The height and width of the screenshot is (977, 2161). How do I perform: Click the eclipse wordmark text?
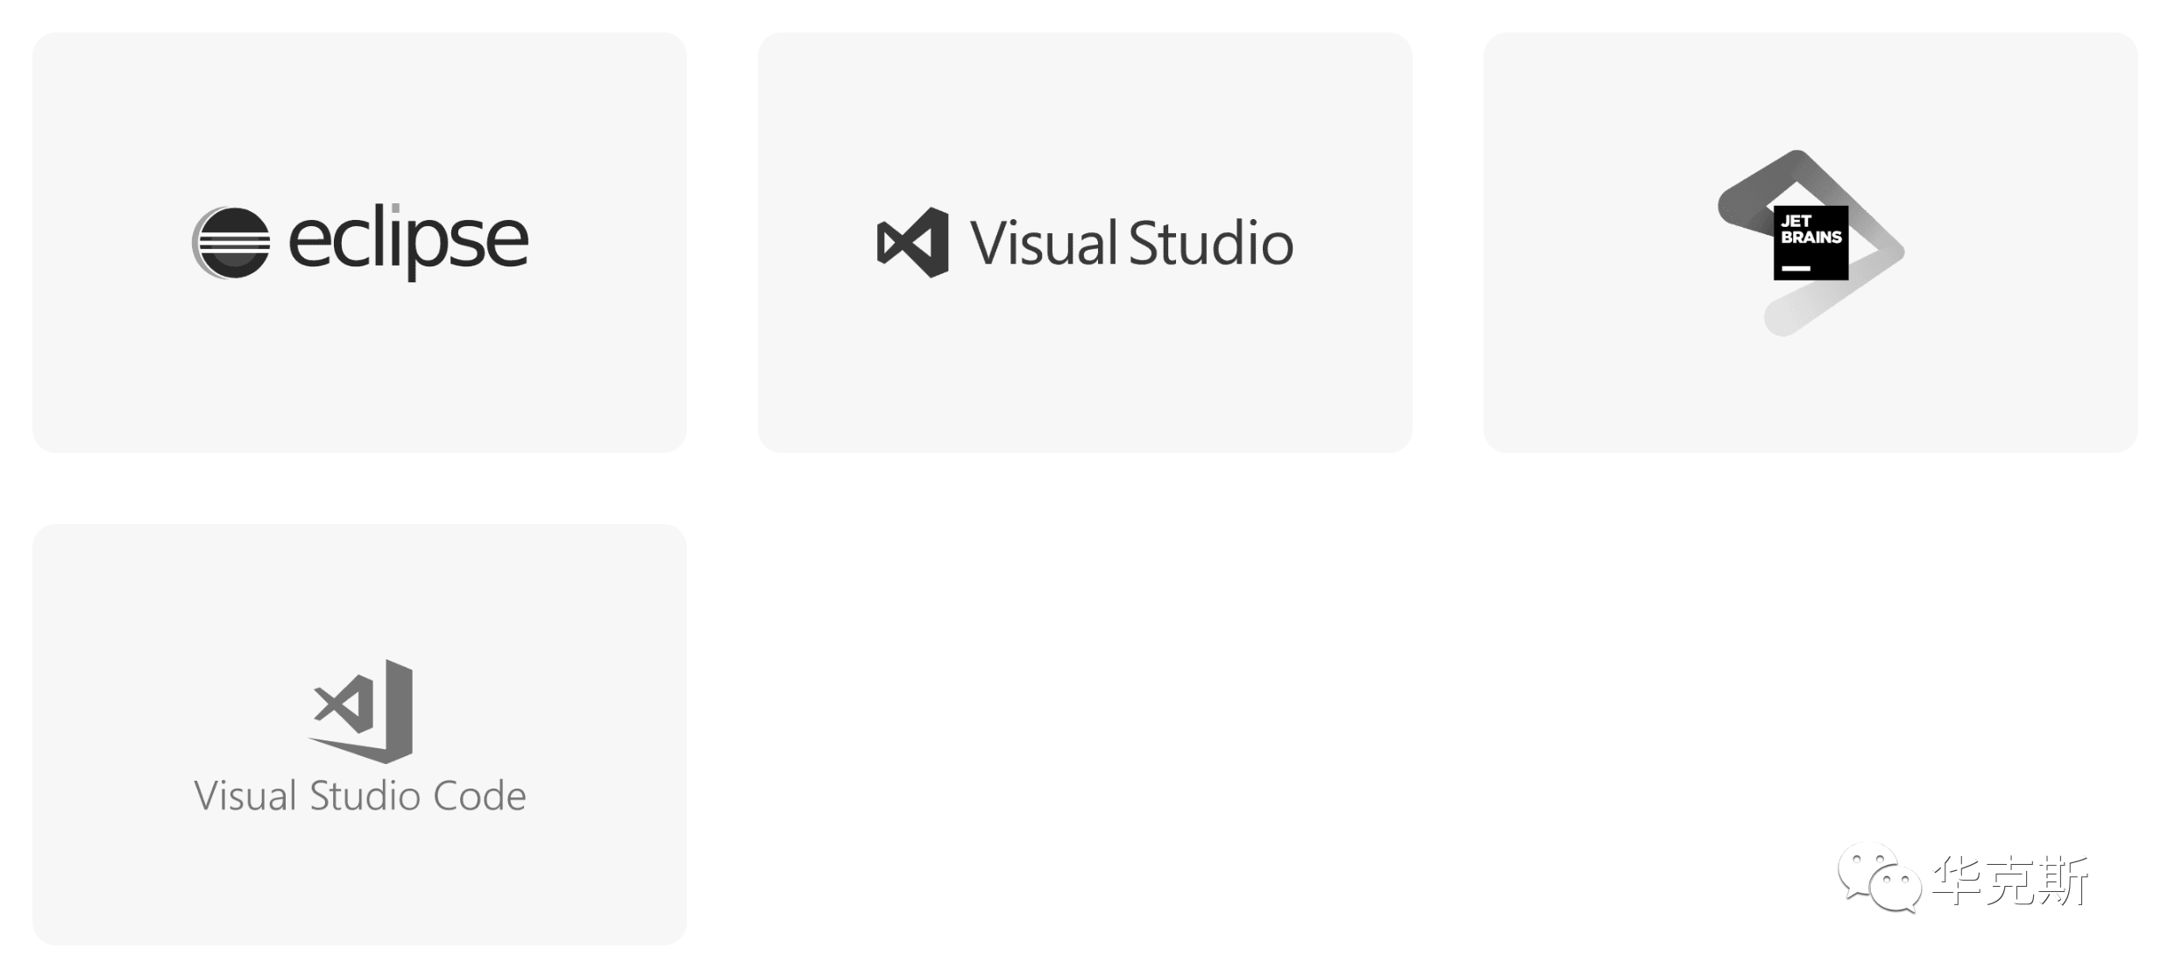pos(408,243)
